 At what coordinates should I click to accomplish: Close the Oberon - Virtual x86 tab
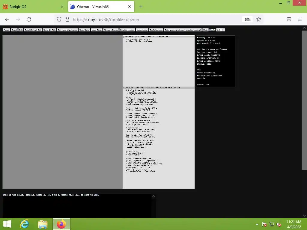[130, 7]
